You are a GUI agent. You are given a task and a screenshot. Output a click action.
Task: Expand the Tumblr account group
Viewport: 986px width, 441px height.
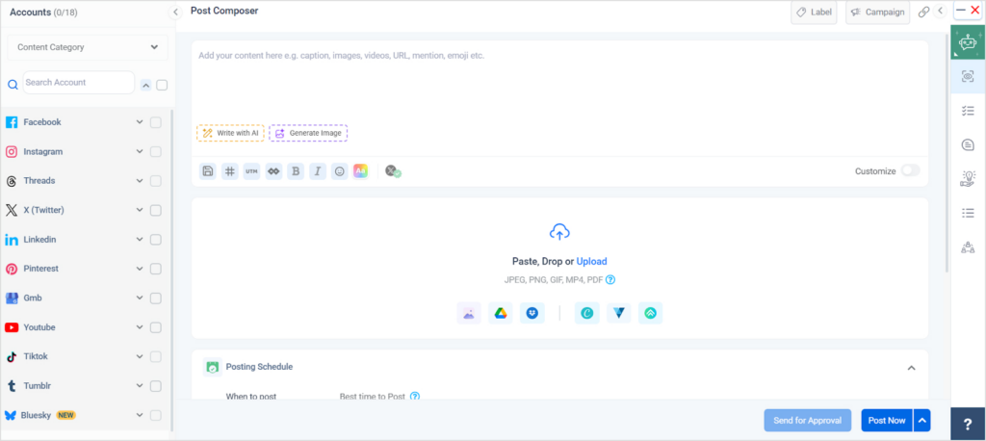click(x=140, y=386)
